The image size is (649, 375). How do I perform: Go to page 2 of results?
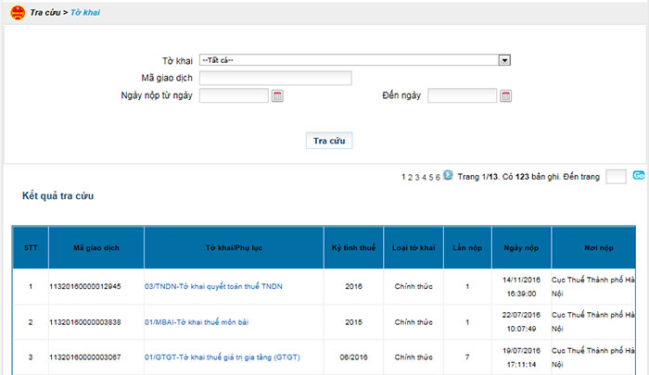pos(411,176)
